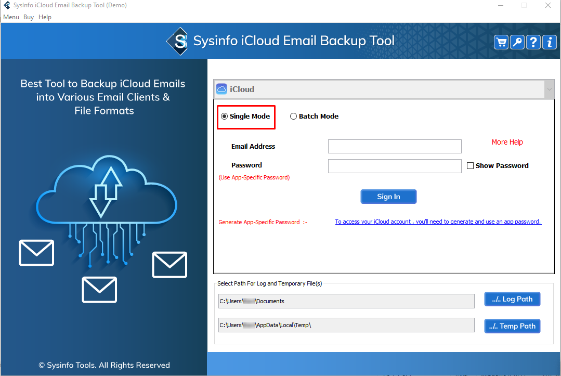Image resolution: width=561 pixels, height=376 pixels.
Task: Select Batch Mode radio button
Action: (x=294, y=116)
